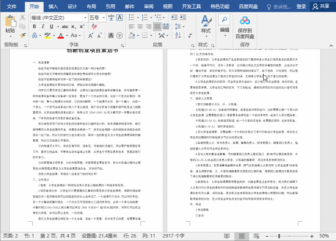Viewport: 336px width, 241px height.
Task: Expand the Paste options arrow
Action: (10, 37)
